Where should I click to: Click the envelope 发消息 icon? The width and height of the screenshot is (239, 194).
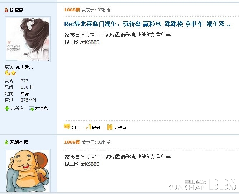32,108
